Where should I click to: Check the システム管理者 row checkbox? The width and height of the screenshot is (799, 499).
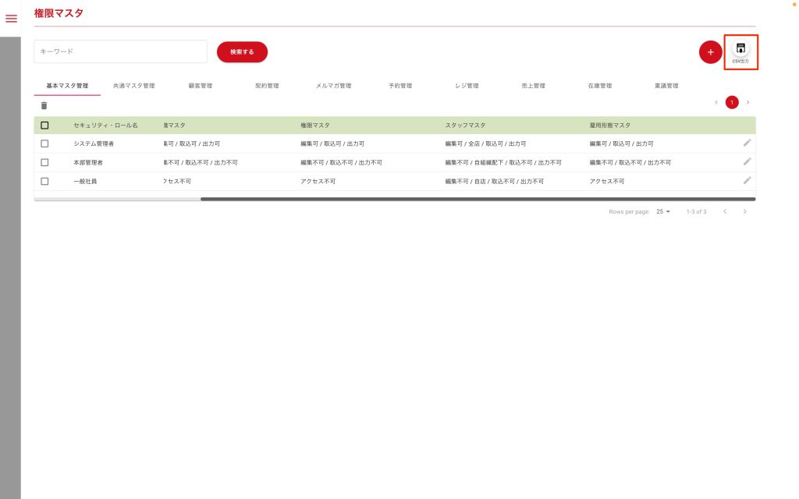(44, 143)
